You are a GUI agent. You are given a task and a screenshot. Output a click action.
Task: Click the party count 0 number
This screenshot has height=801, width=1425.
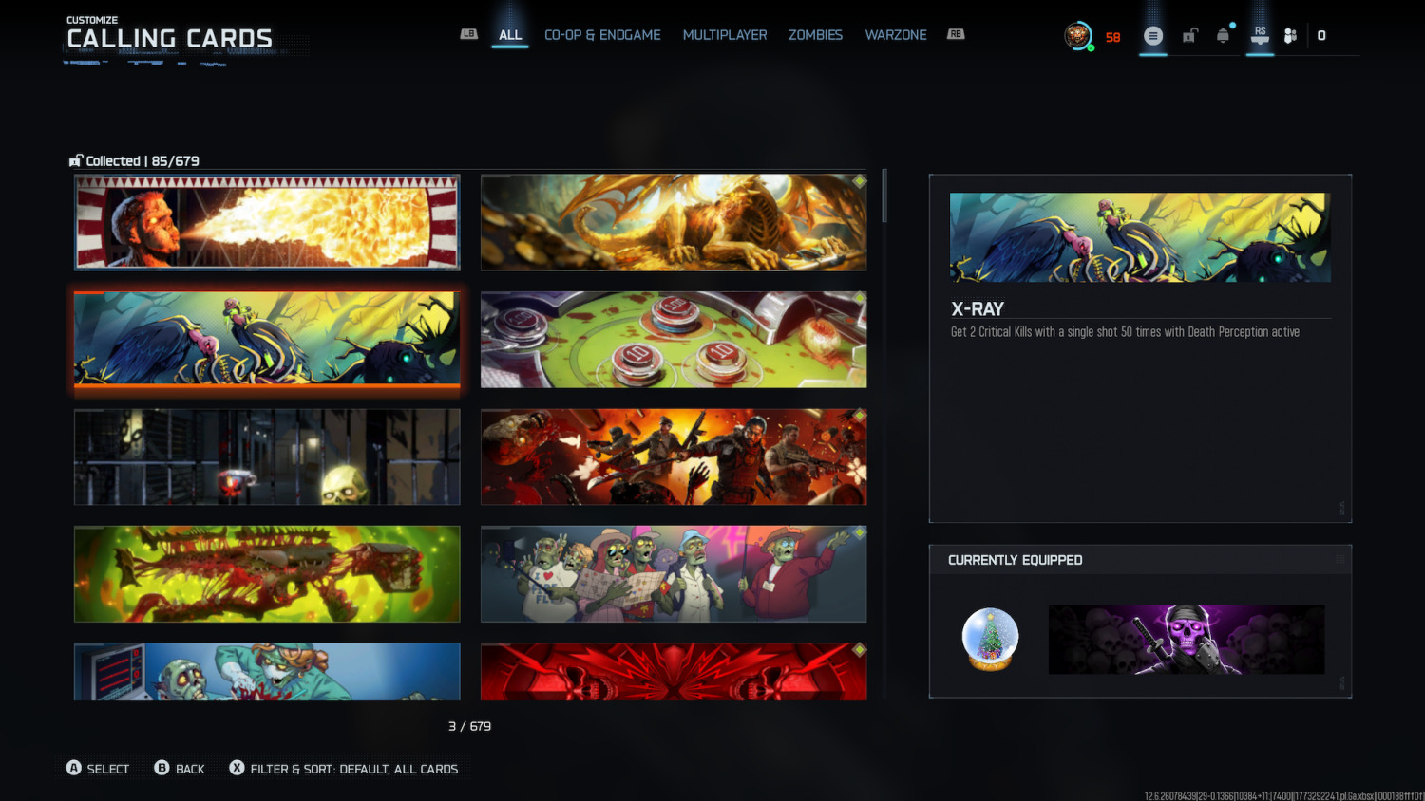pos(1321,36)
